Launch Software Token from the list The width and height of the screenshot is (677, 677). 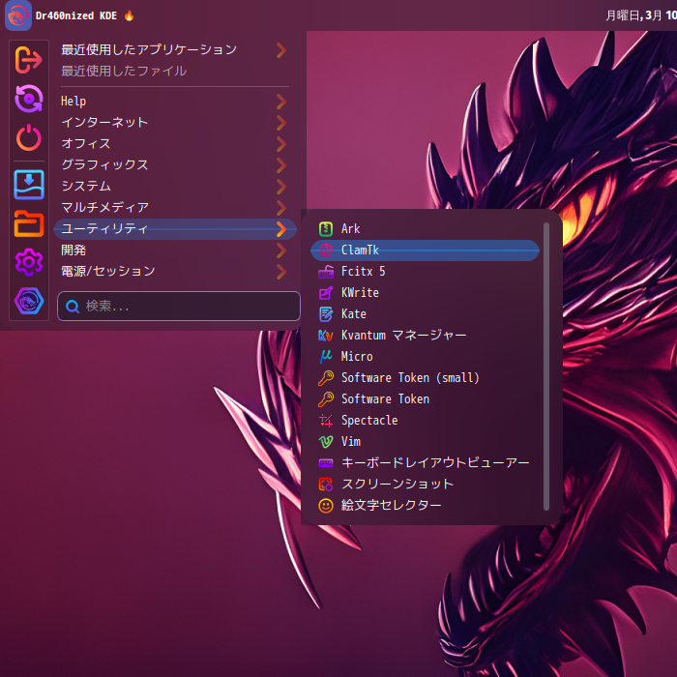click(x=425, y=398)
